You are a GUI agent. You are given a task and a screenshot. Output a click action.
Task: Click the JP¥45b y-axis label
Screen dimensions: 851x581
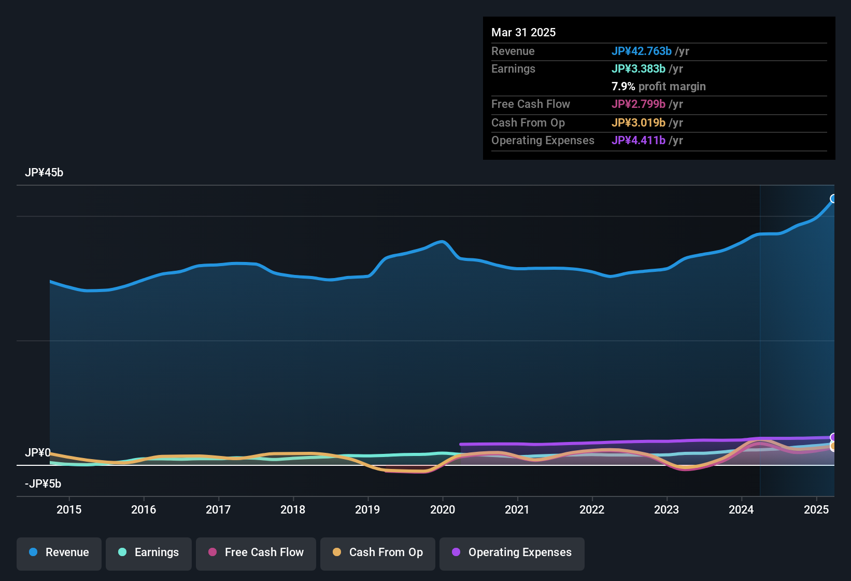pos(44,173)
